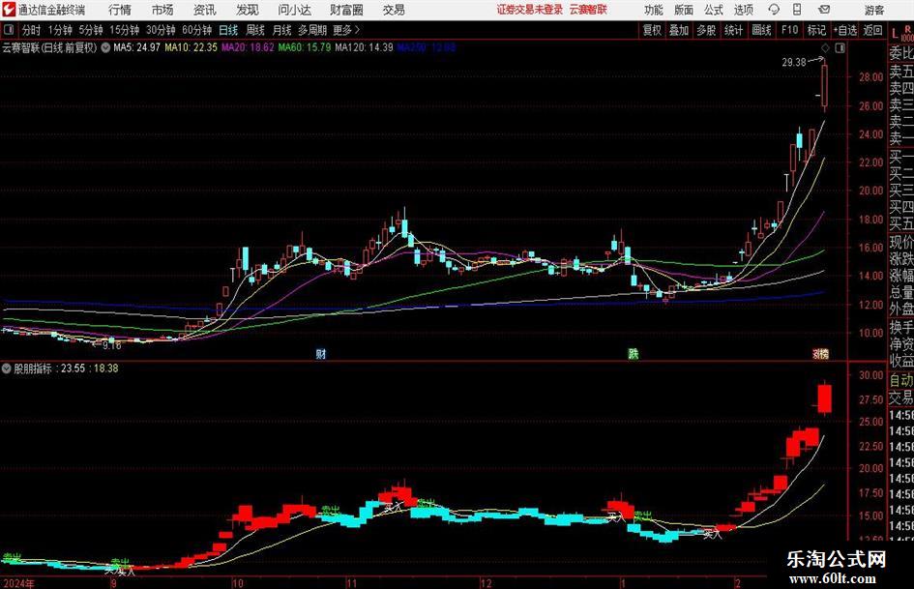This screenshot has height=589, width=914.
Task: Open the mail envelope icon
Action: (824, 10)
